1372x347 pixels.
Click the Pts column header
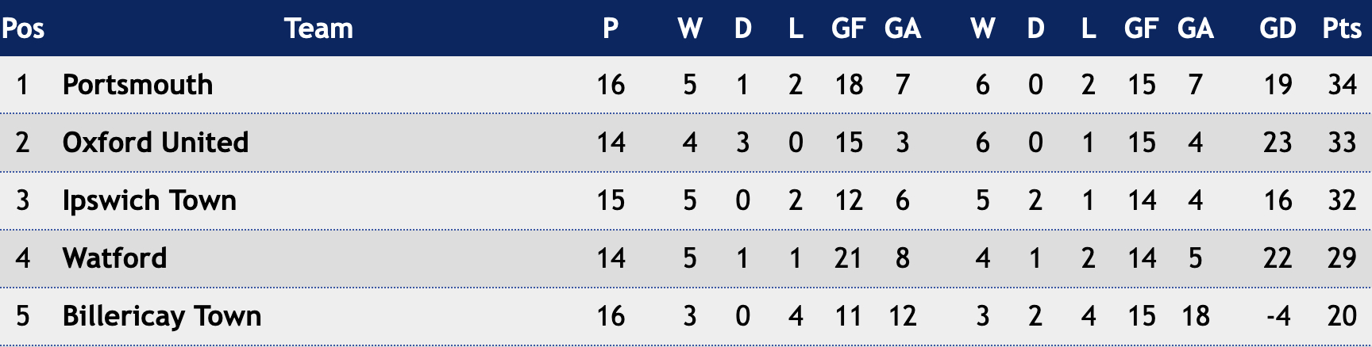(1342, 29)
